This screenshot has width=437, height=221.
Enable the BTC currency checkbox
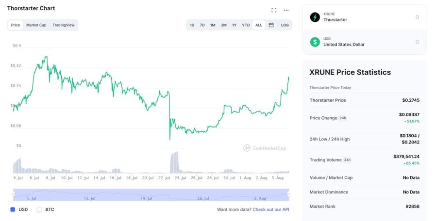39,210
